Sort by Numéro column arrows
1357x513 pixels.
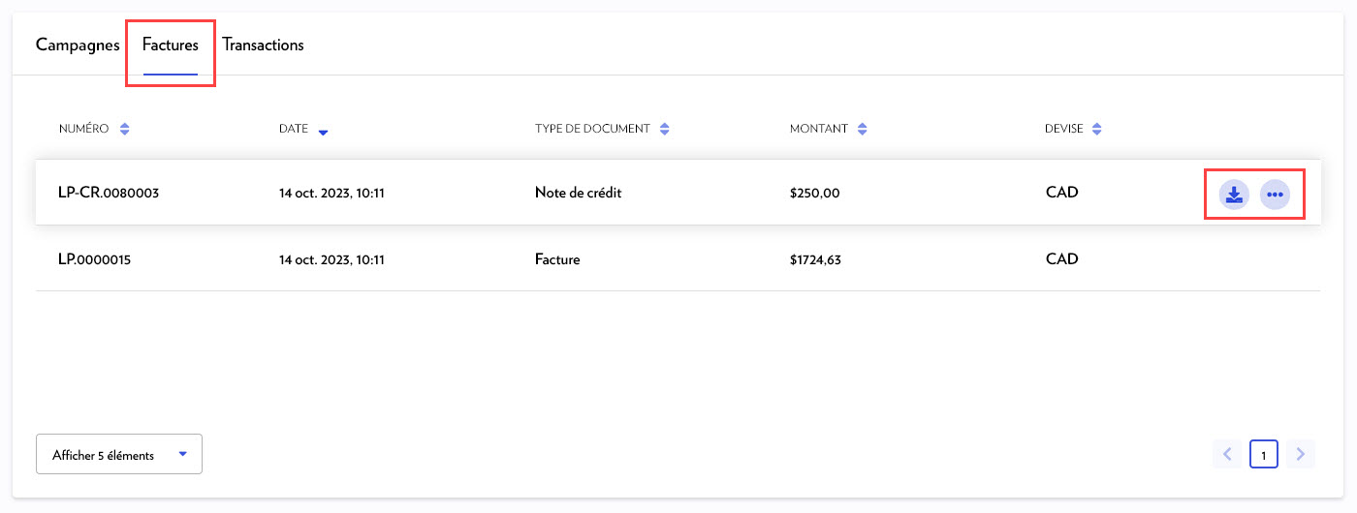(x=124, y=129)
